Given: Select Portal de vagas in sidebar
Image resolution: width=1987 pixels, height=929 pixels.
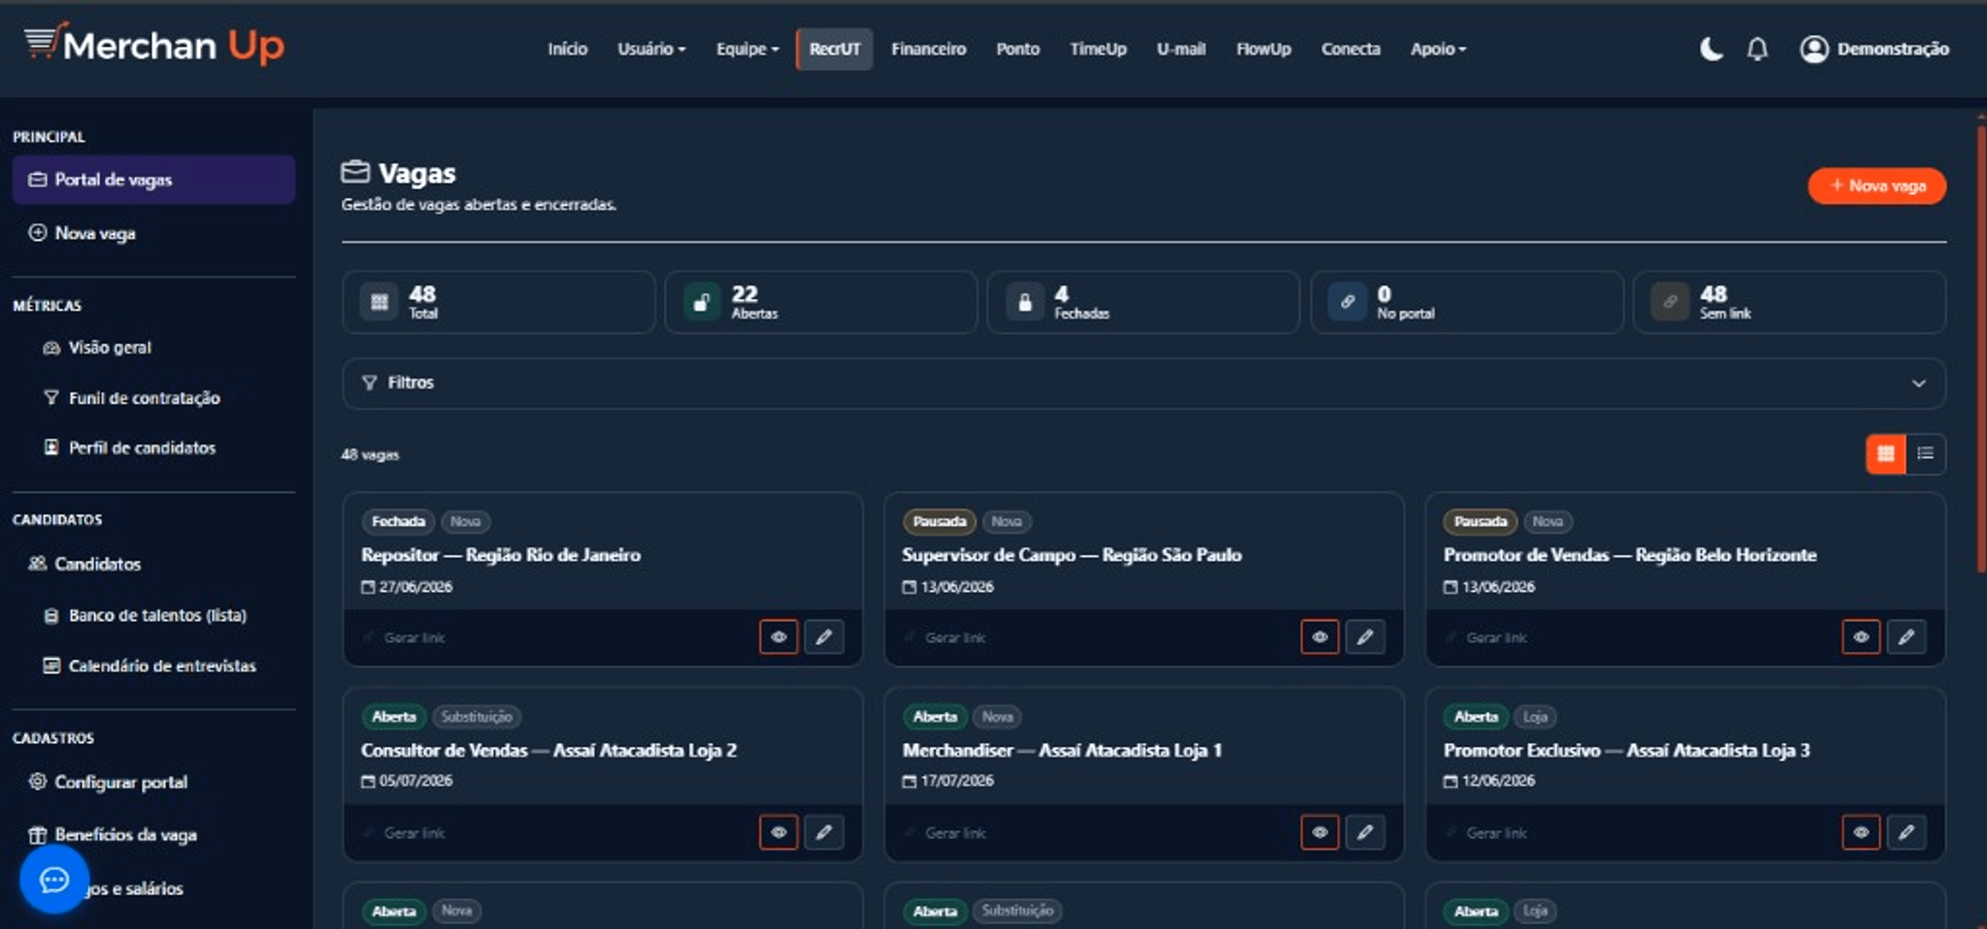Looking at the screenshot, I should click(154, 179).
